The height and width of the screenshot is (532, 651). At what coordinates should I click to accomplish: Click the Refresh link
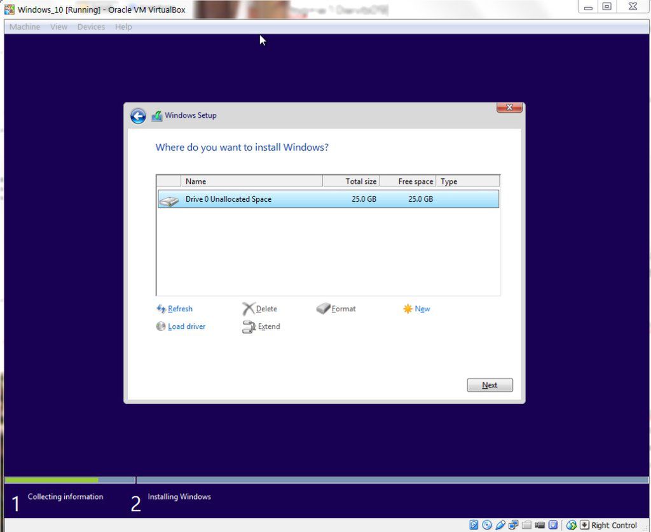(x=180, y=309)
